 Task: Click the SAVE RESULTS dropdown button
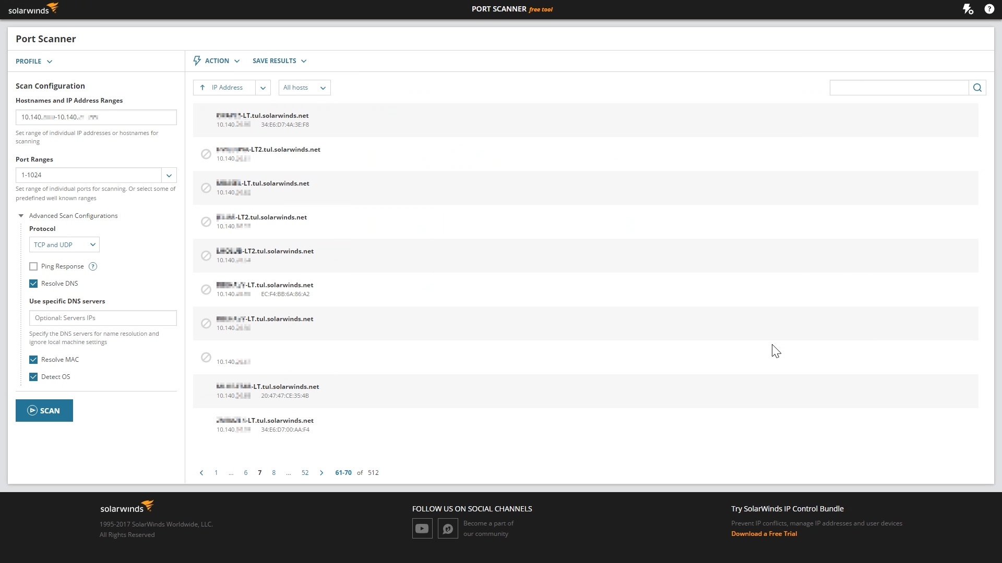[279, 60]
